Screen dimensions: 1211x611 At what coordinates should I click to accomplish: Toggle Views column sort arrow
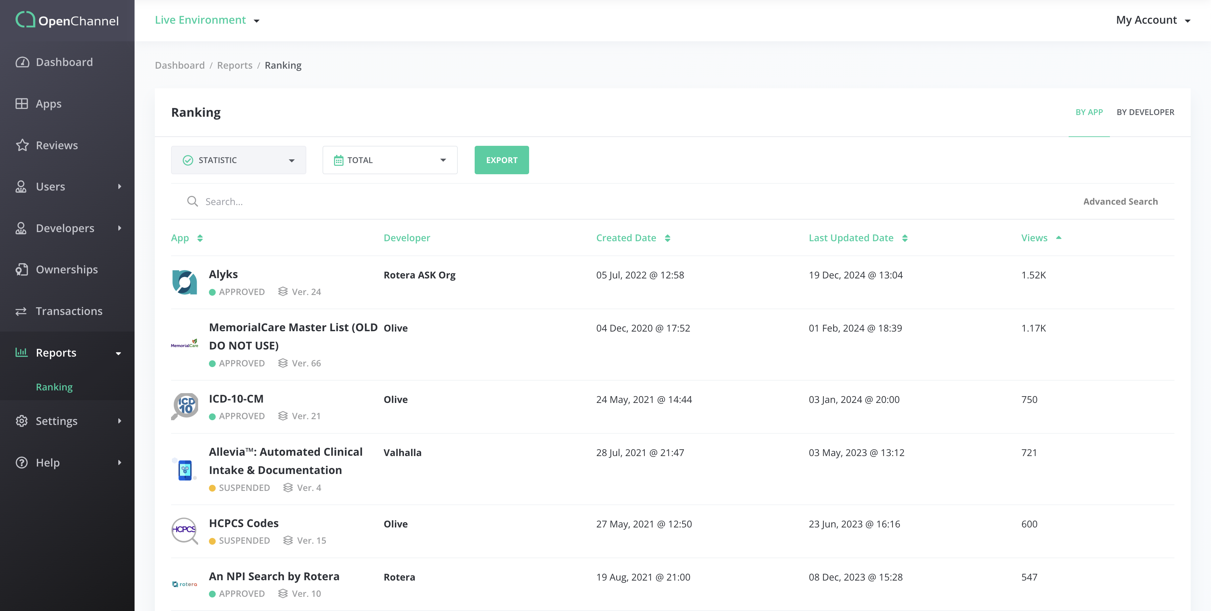(1058, 237)
